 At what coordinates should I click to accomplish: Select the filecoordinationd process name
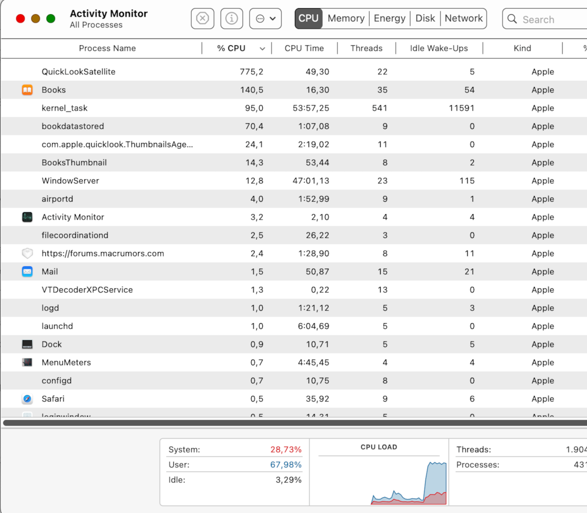click(x=75, y=235)
